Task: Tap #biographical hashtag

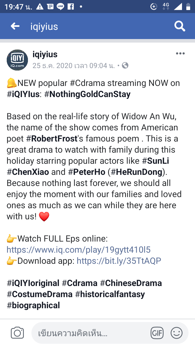Action: (x=33, y=305)
